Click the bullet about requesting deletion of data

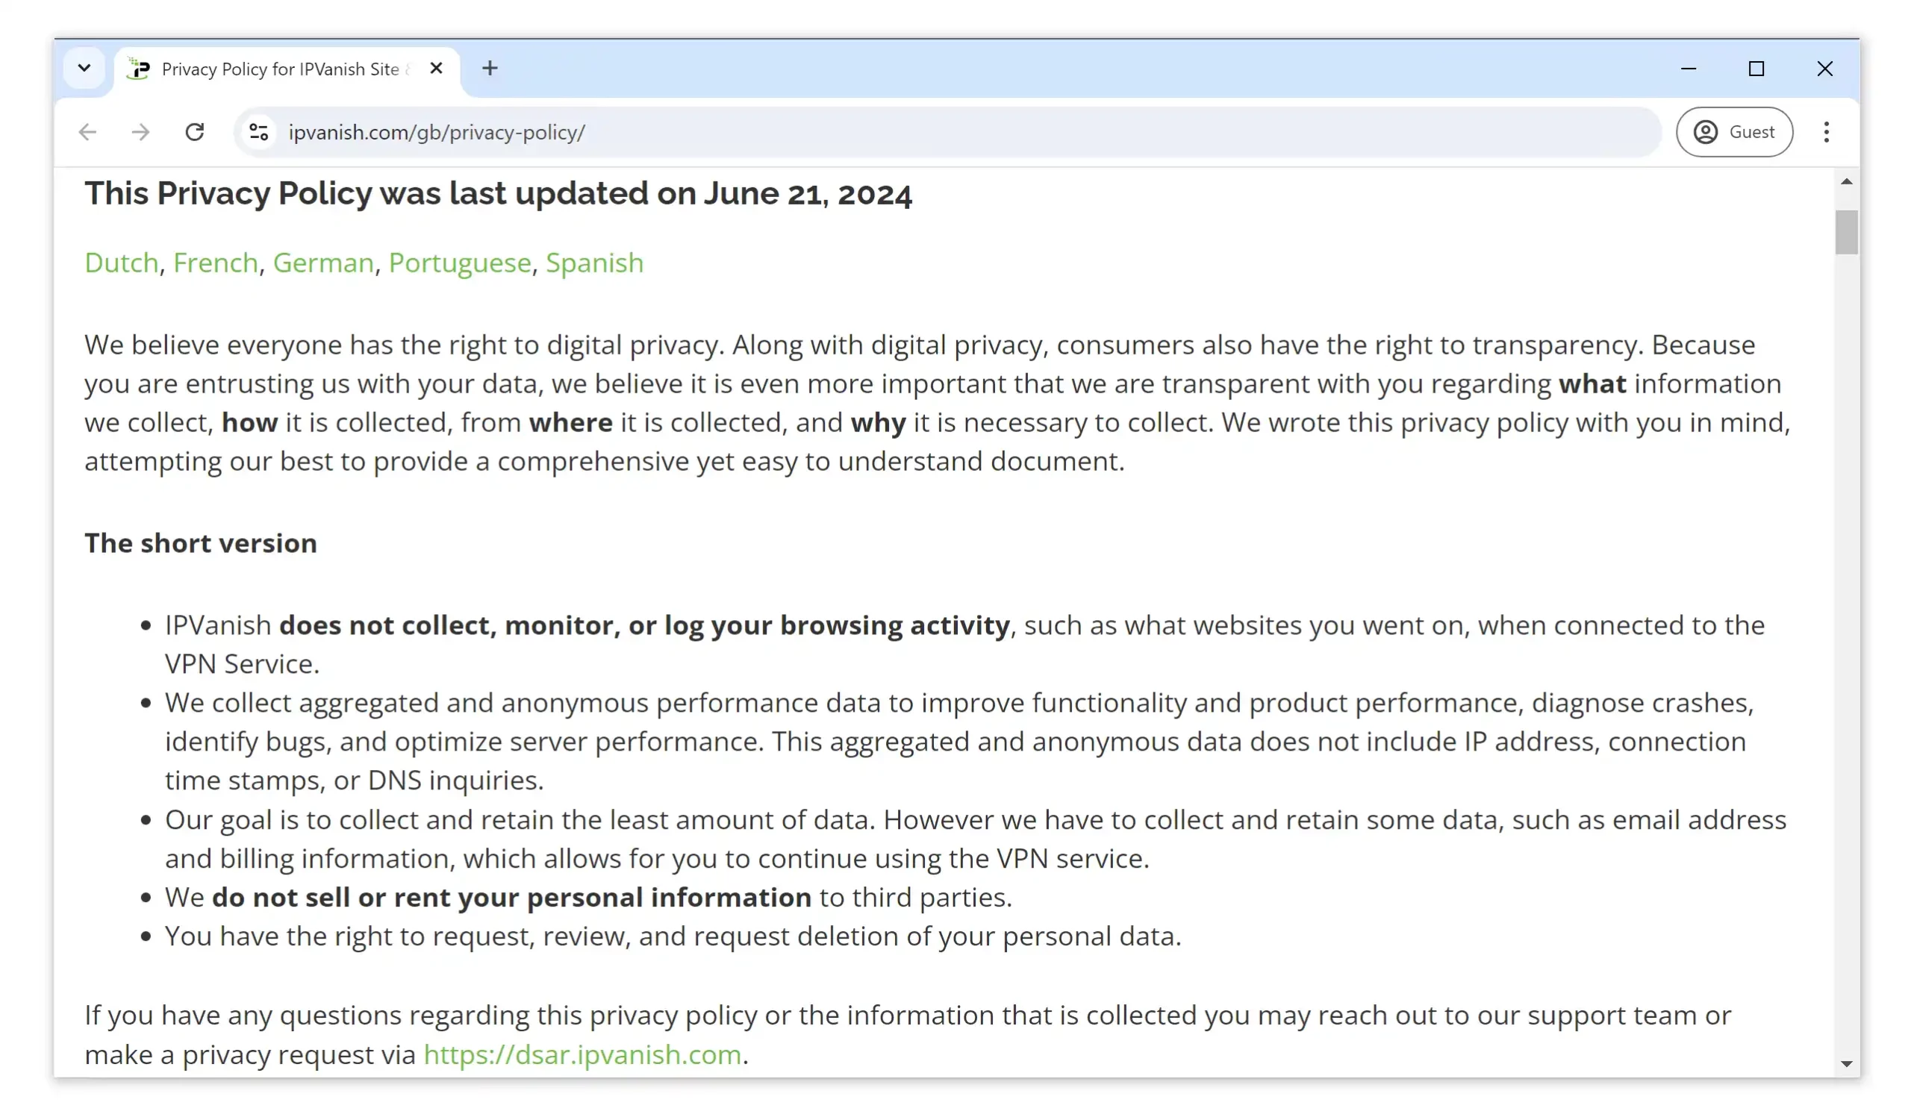673,936
